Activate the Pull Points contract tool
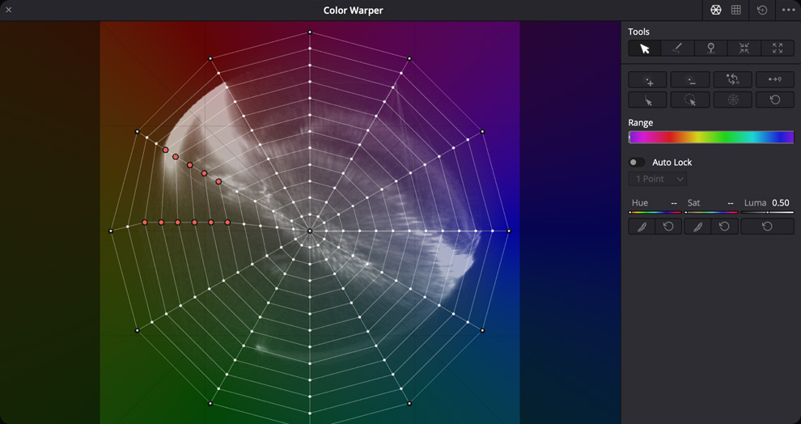 tap(744, 49)
